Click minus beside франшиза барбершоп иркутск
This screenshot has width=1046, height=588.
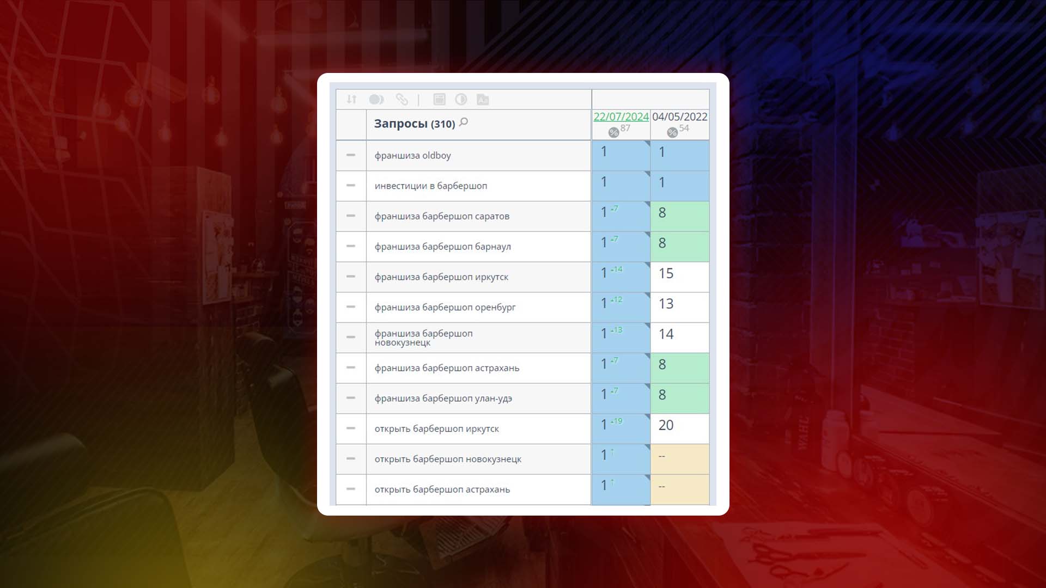coord(351,277)
